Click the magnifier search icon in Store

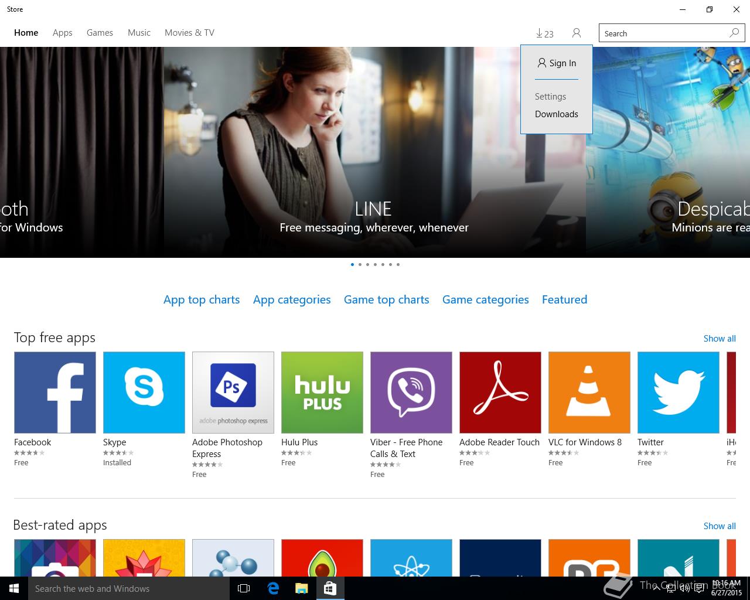tap(734, 33)
